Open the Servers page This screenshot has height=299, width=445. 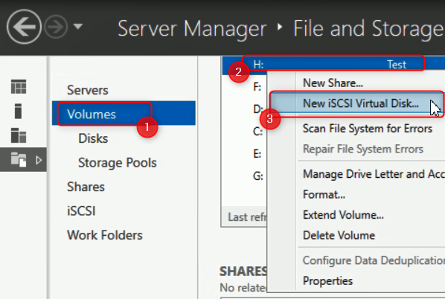pos(87,90)
